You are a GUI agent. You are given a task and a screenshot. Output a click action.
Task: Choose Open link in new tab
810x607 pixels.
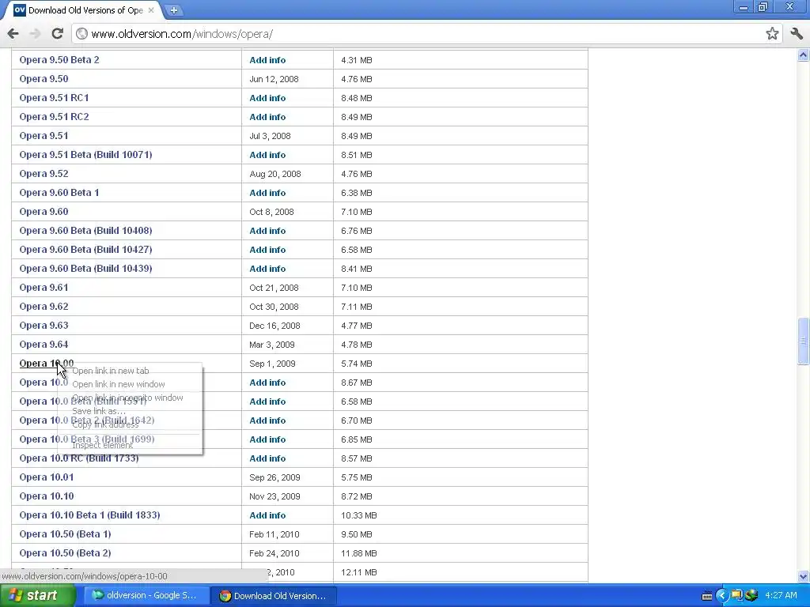(x=111, y=371)
